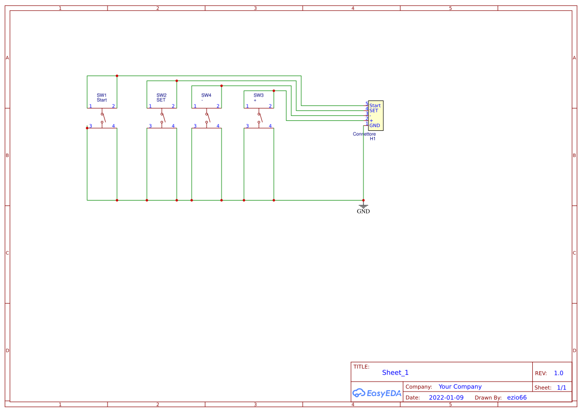Click the junction dot above SW1

click(116, 76)
